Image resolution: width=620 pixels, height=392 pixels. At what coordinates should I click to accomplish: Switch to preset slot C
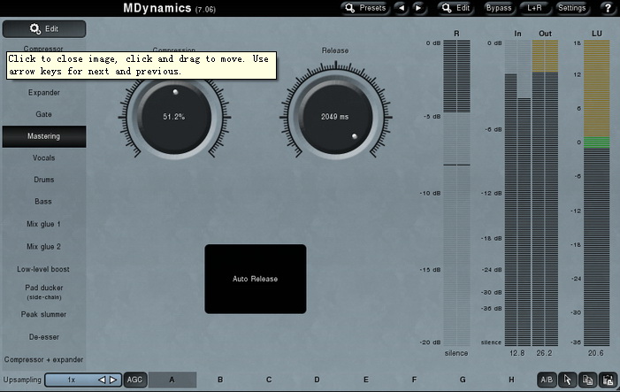tap(269, 380)
